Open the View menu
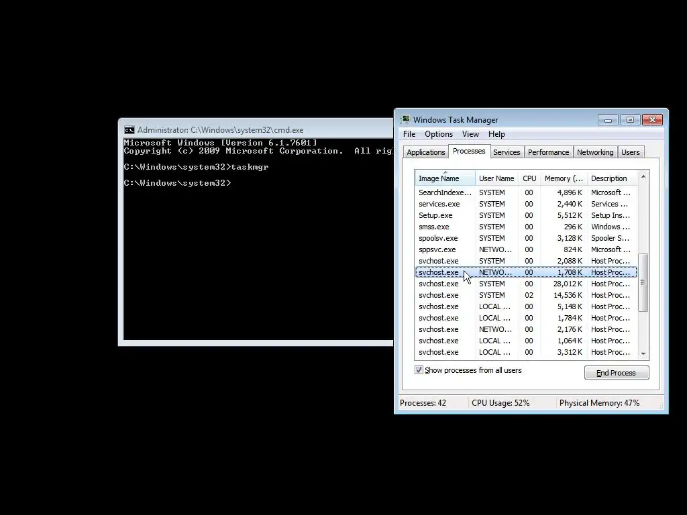The width and height of the screenshot is (687, 515). [x=470, y=134]
